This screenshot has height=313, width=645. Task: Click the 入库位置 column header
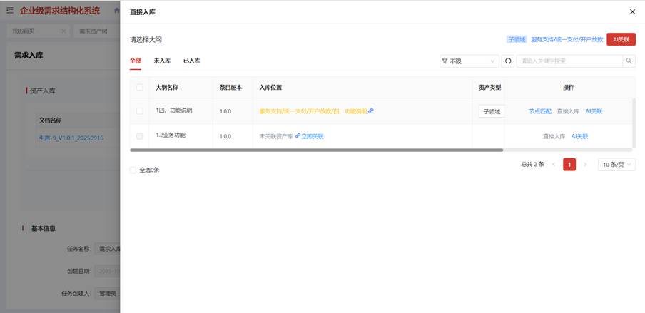[x=270, y=87]
